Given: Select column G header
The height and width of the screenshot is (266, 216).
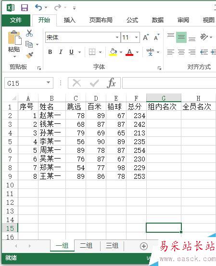Looking at the screenshot, I should 164,98.
